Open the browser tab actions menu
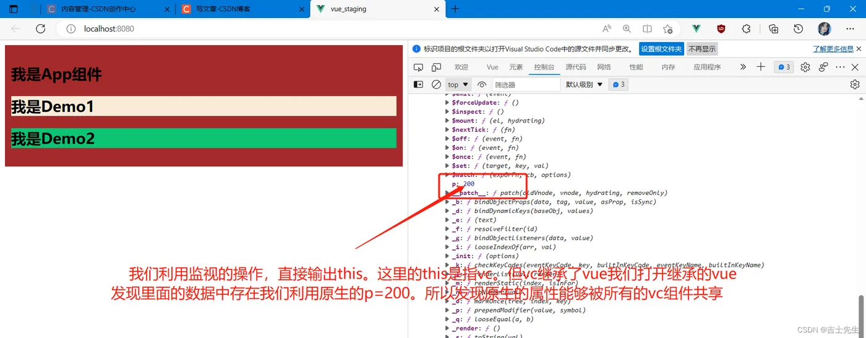 pyautogui.click(x=14, y=9)
